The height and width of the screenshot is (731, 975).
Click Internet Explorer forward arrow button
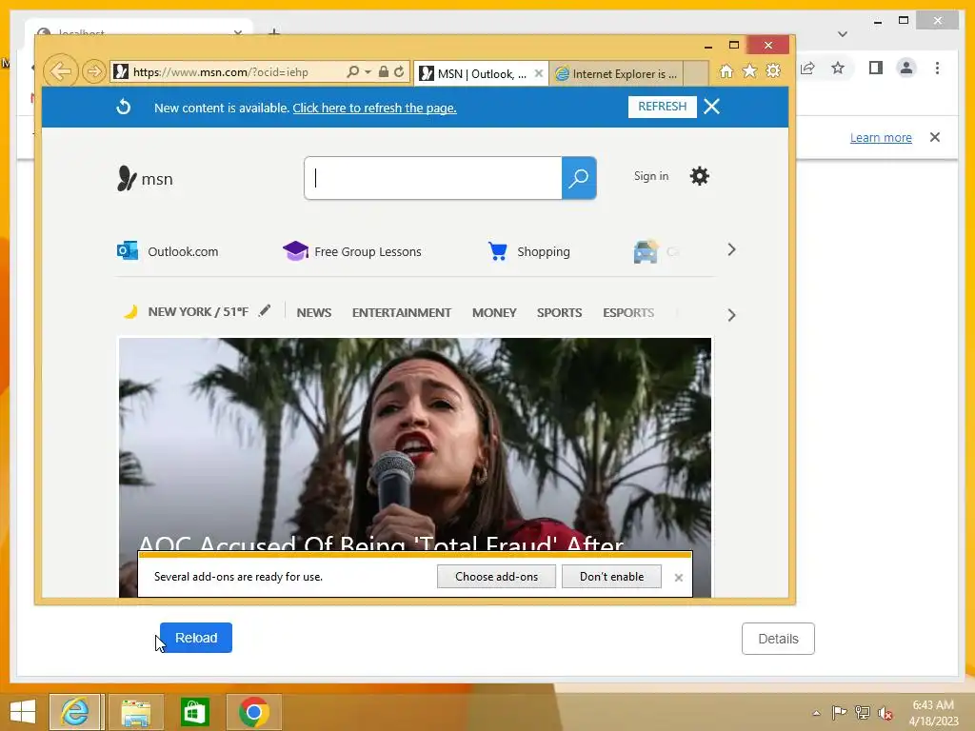(x=94, y=71)
